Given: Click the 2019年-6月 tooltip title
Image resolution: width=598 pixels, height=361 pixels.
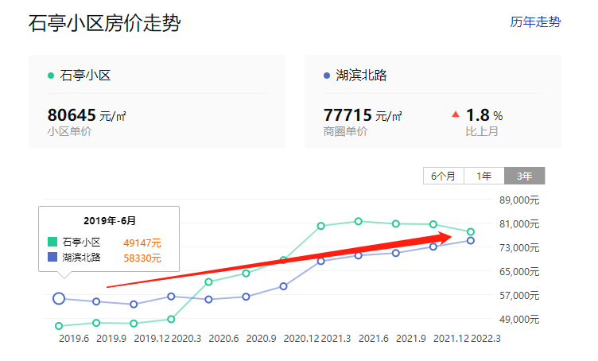Looking at the screenshot, I should (x=110, y=221).
